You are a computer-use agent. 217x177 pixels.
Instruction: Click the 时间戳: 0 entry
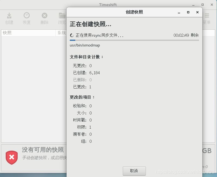82,120
